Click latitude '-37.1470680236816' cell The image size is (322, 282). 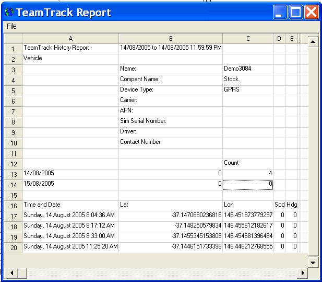coord(171,216)
